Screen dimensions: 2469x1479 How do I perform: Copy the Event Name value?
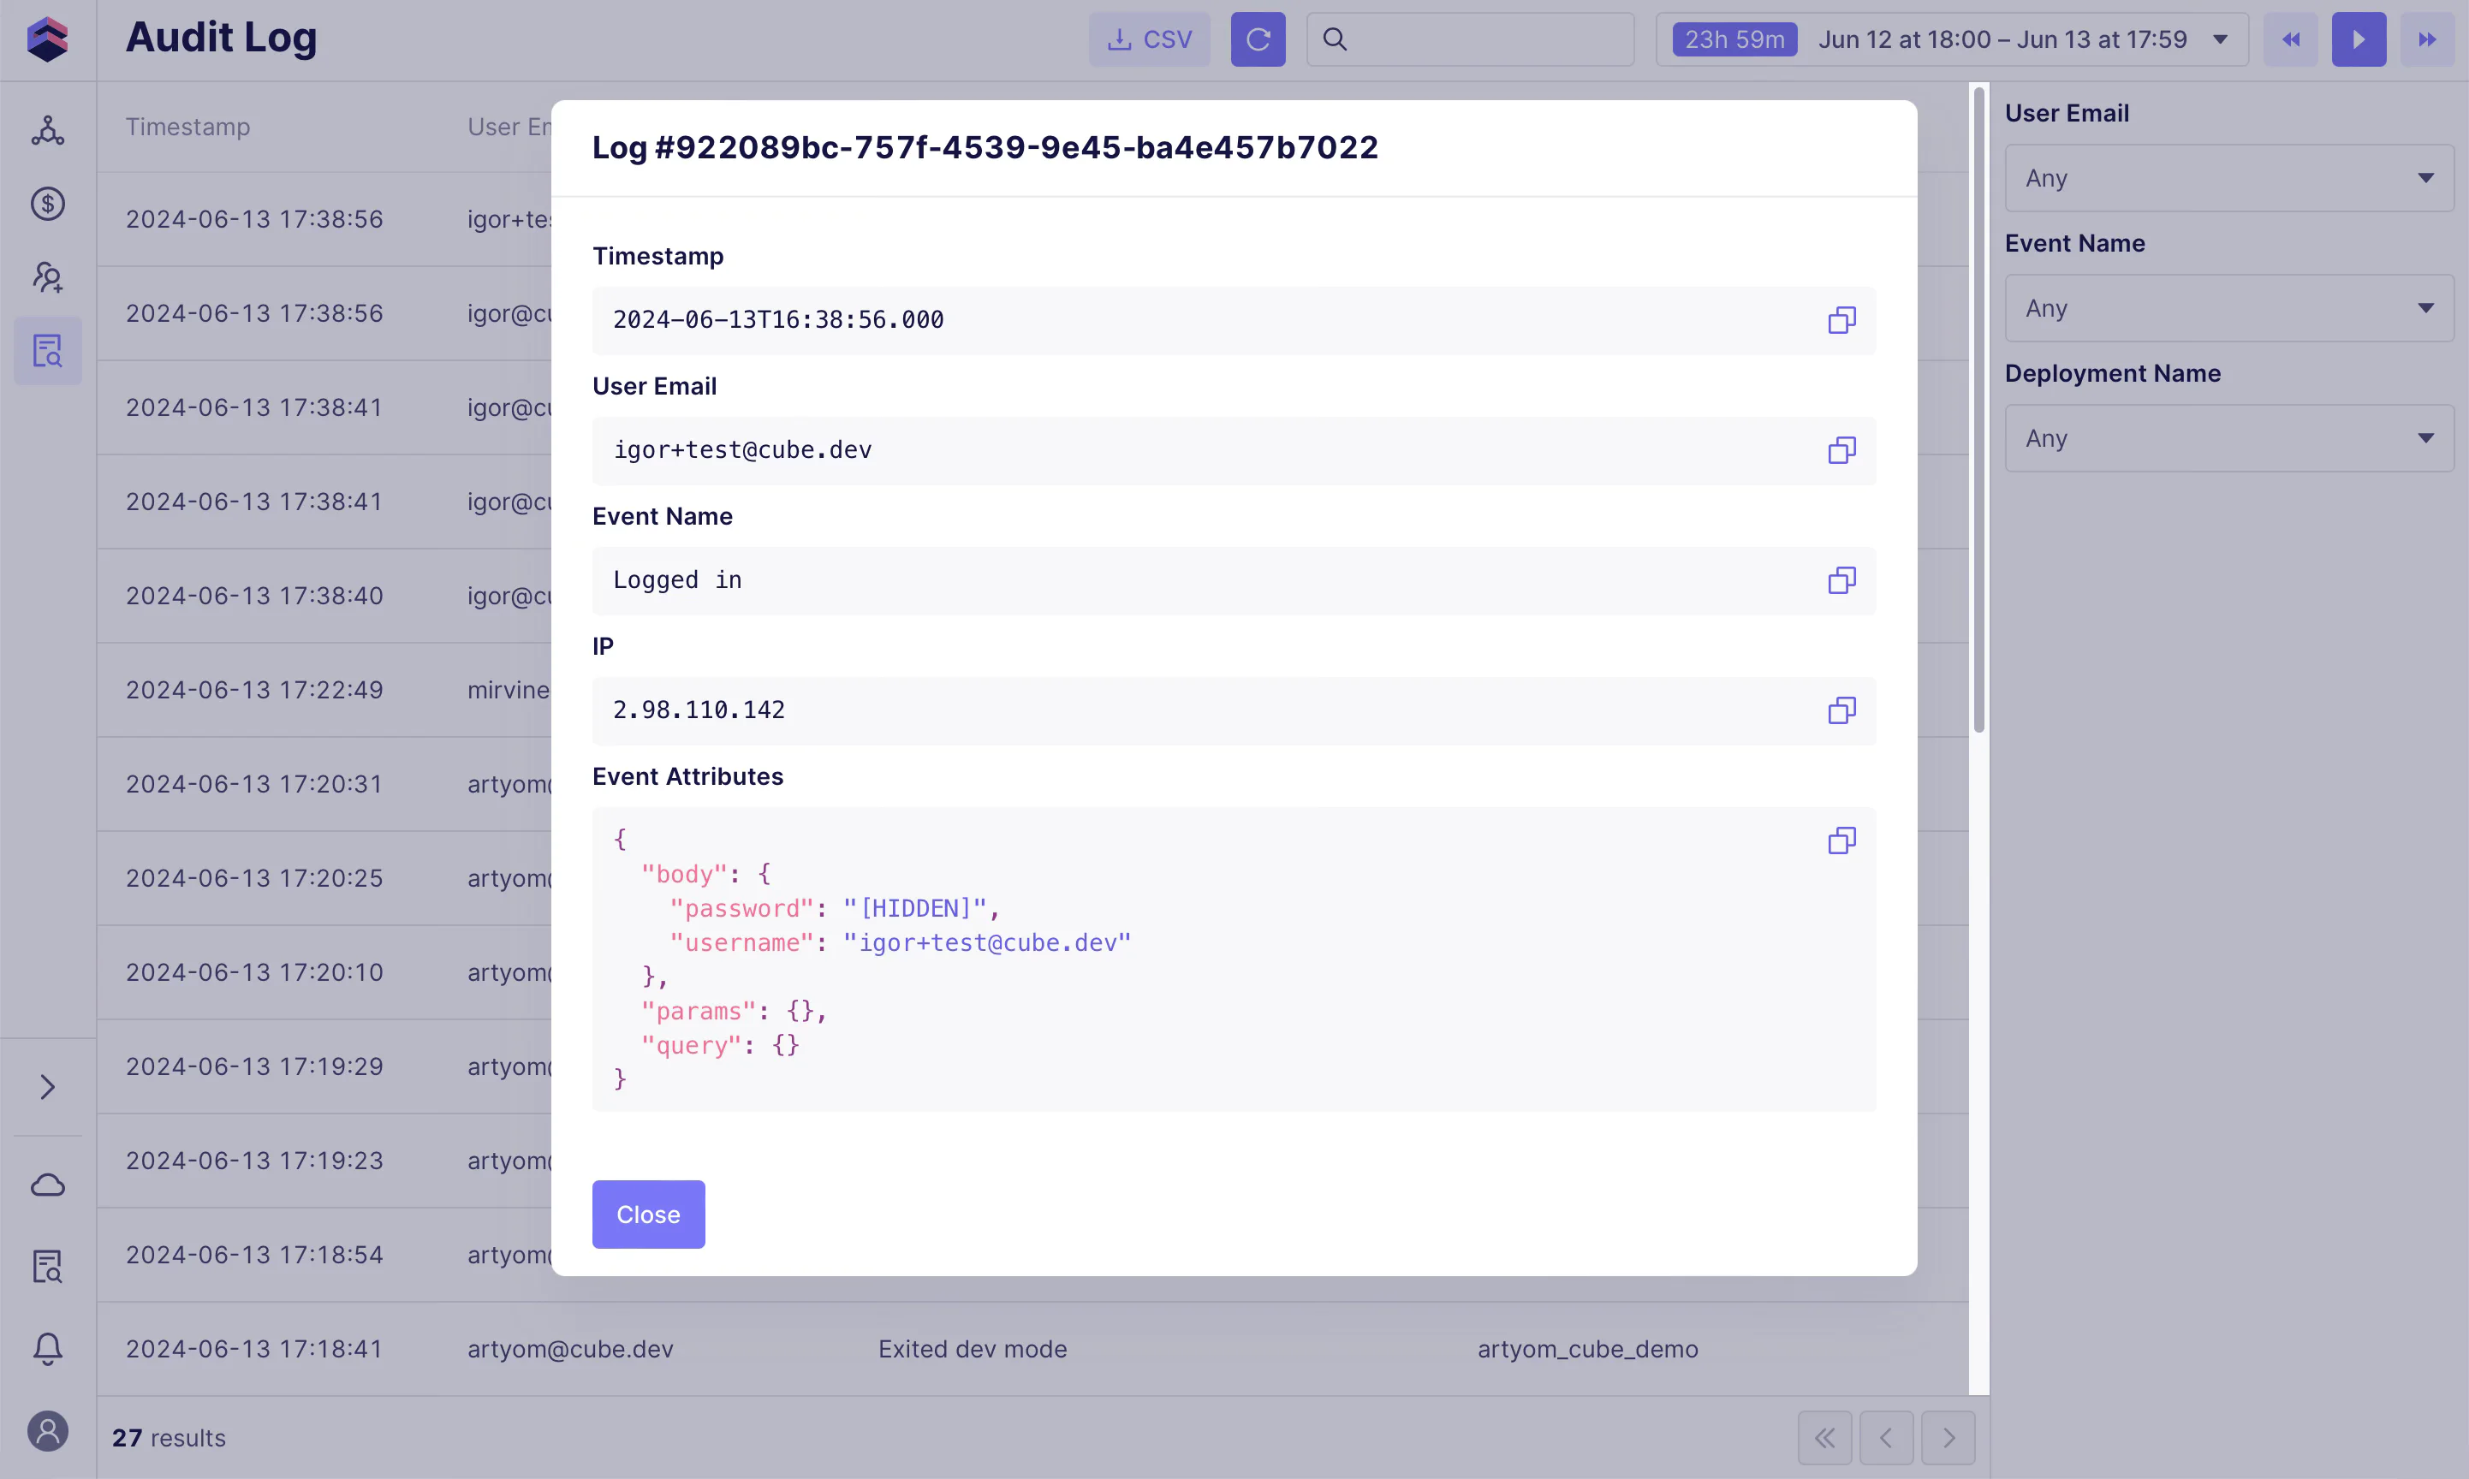coord(1841,580)
